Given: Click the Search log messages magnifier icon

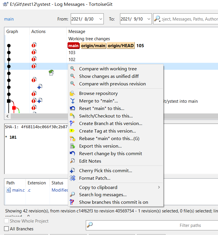Looking at the screenshot, I should pyautogui.click(x=72, y=194).
